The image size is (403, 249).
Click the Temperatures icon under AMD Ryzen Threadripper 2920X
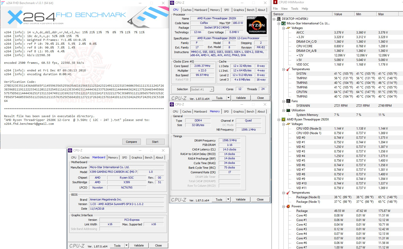288,193
